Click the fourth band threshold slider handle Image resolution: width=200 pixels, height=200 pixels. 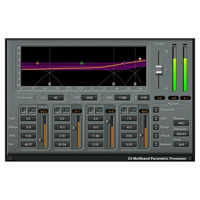[141, 135]
